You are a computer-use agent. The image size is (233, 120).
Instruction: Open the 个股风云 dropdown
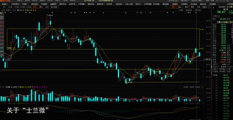pyautogui.click(x=138, y=4)
